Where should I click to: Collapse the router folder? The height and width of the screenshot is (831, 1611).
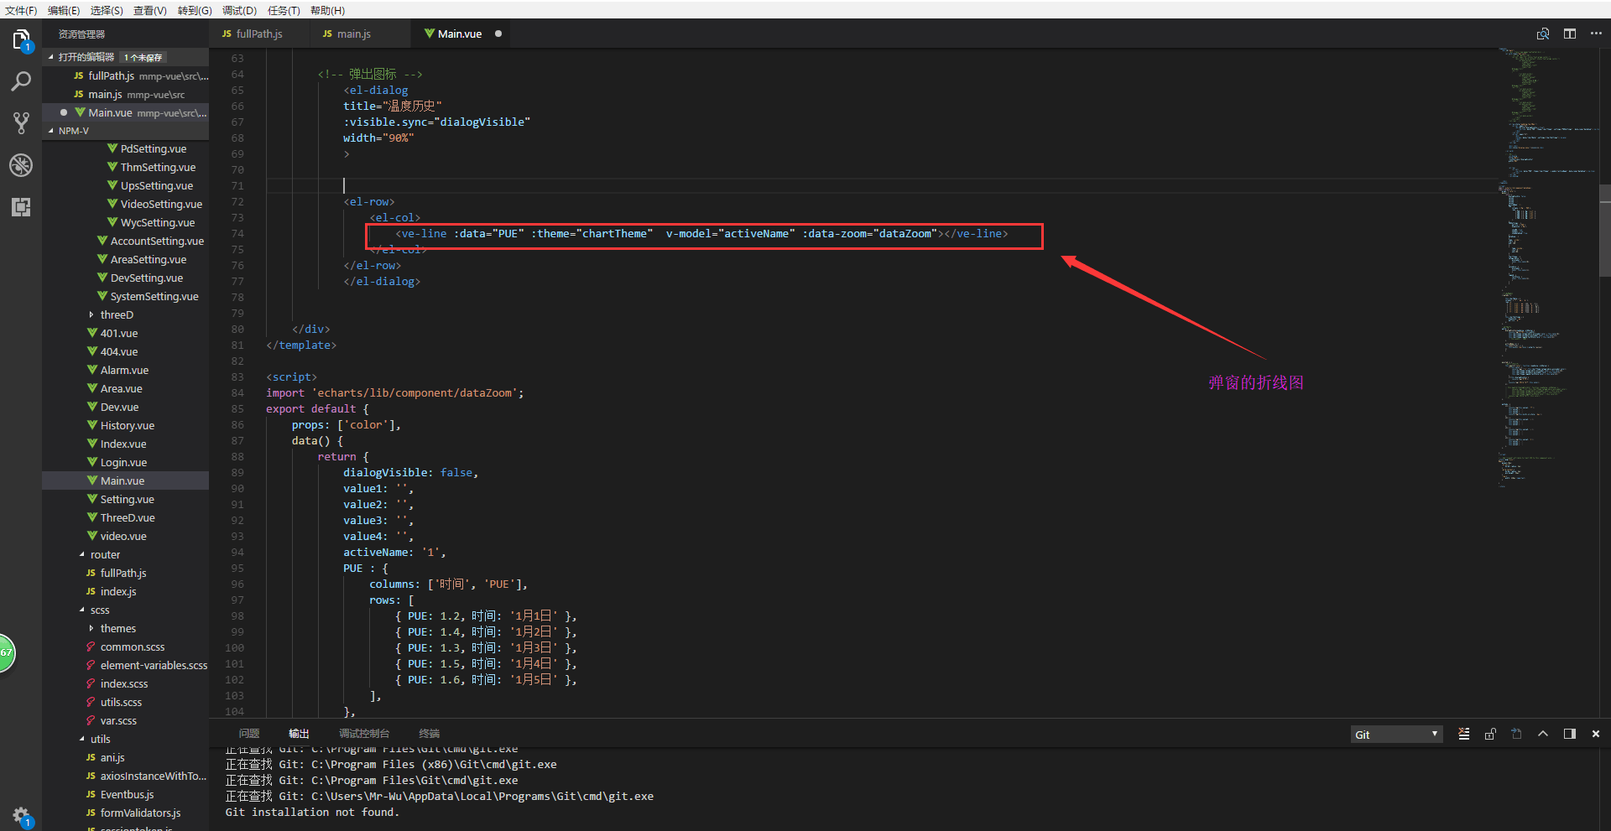click(x=82, y=555)
